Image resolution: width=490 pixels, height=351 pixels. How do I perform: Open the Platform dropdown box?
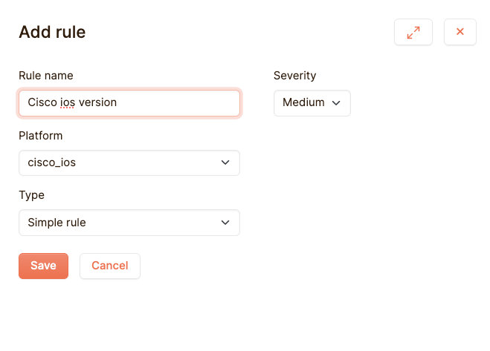(x=129, y=163)
